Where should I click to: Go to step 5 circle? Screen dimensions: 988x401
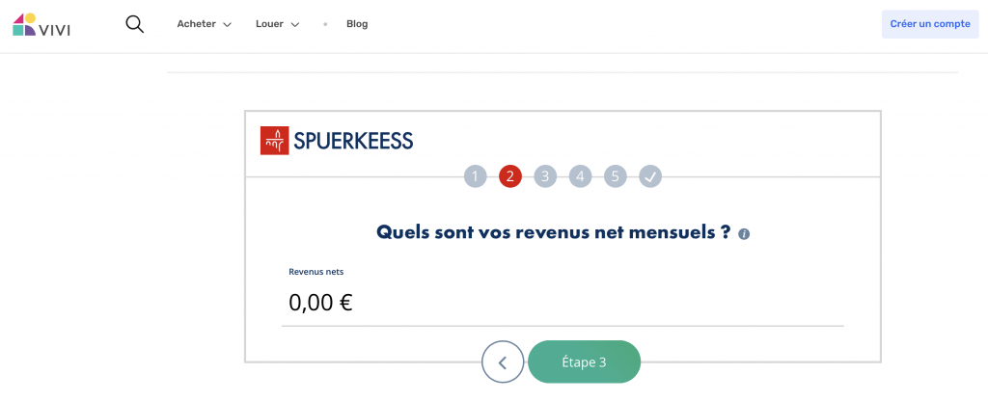[x=616, y=176]
